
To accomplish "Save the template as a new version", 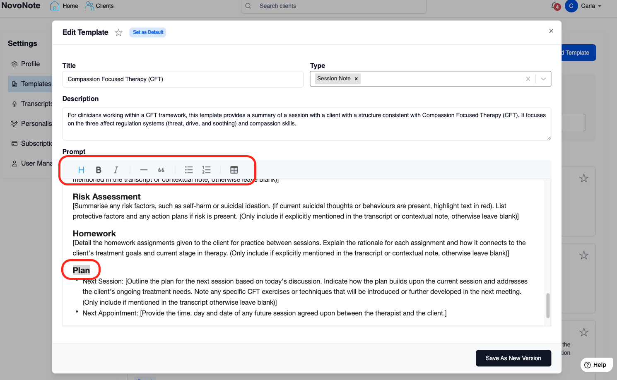I will coord(513,358).
